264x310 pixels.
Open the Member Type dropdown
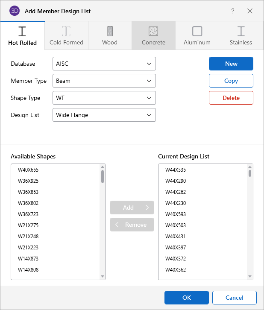click(104, 81)
